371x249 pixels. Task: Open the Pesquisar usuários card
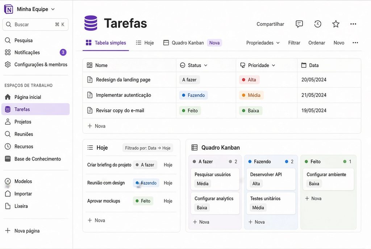coord(215,179)
